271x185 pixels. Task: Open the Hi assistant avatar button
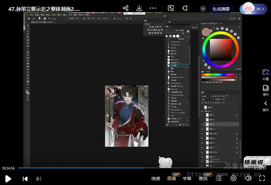point(253,9)
